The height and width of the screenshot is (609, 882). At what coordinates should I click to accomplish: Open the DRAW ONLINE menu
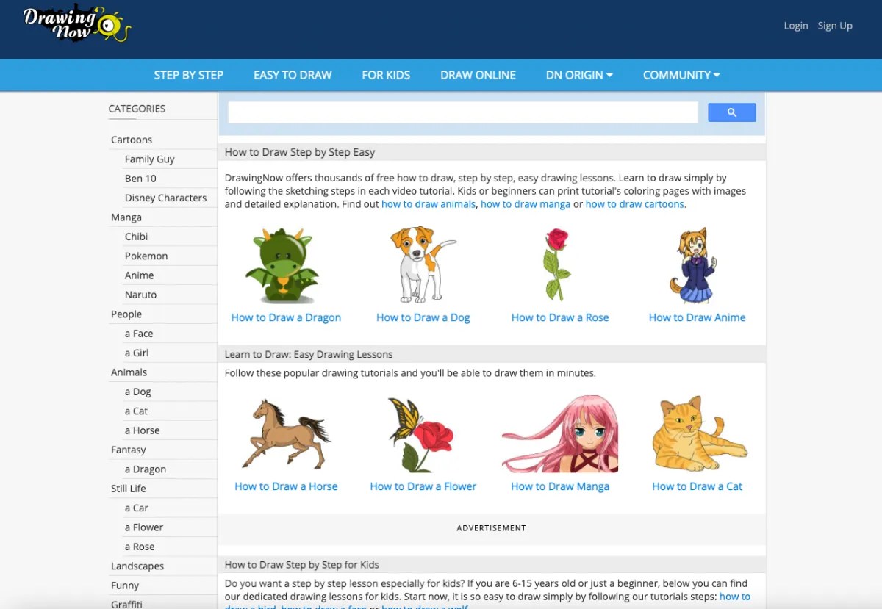click(478, 75)
